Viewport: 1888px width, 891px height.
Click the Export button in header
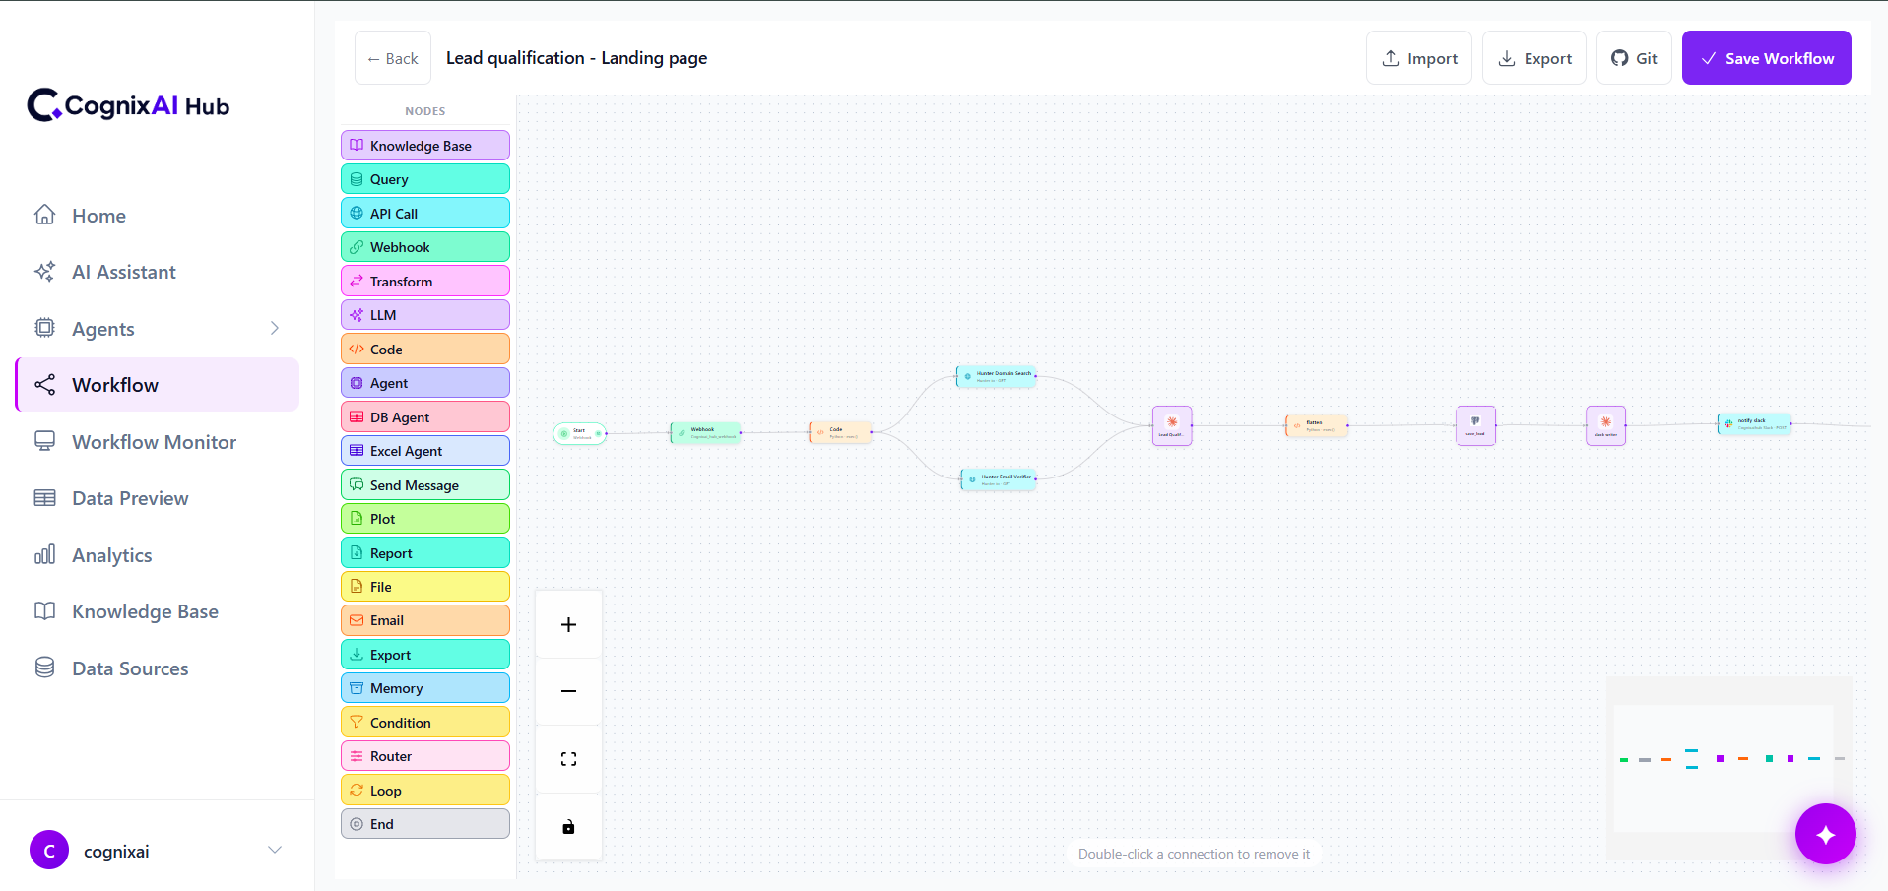[x=1534, y=58]
